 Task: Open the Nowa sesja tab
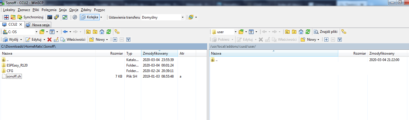(x=38, y=25)
